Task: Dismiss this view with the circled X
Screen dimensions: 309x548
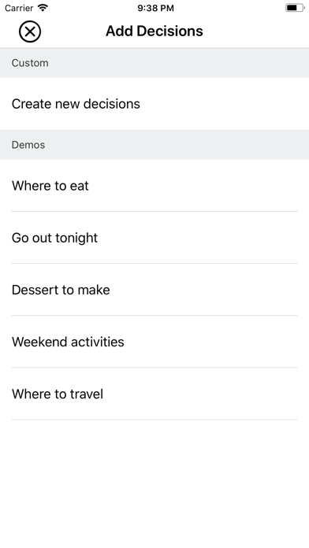Action: (x=30, y=31)
